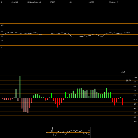Click the MR axis label -80
The width and height of the screenshot is (138, 138).
[135, 117]
